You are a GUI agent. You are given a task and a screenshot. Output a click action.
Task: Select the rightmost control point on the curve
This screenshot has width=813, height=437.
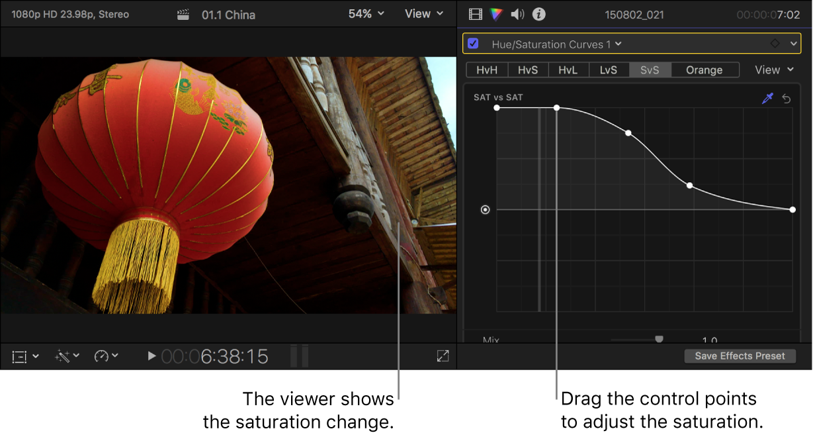pyautogui.click(x=792, y=210)
